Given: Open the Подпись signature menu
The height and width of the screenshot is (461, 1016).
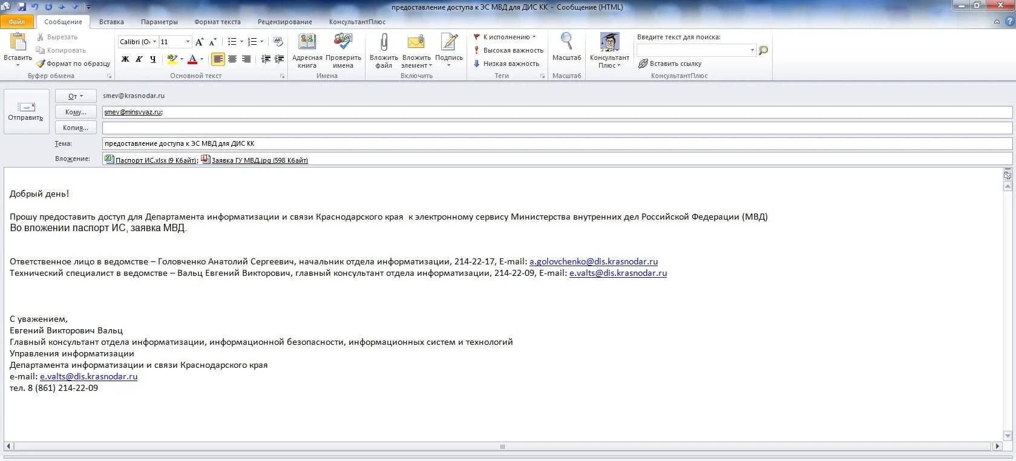Looking at the screenshot, I should (x=449, y=51).
